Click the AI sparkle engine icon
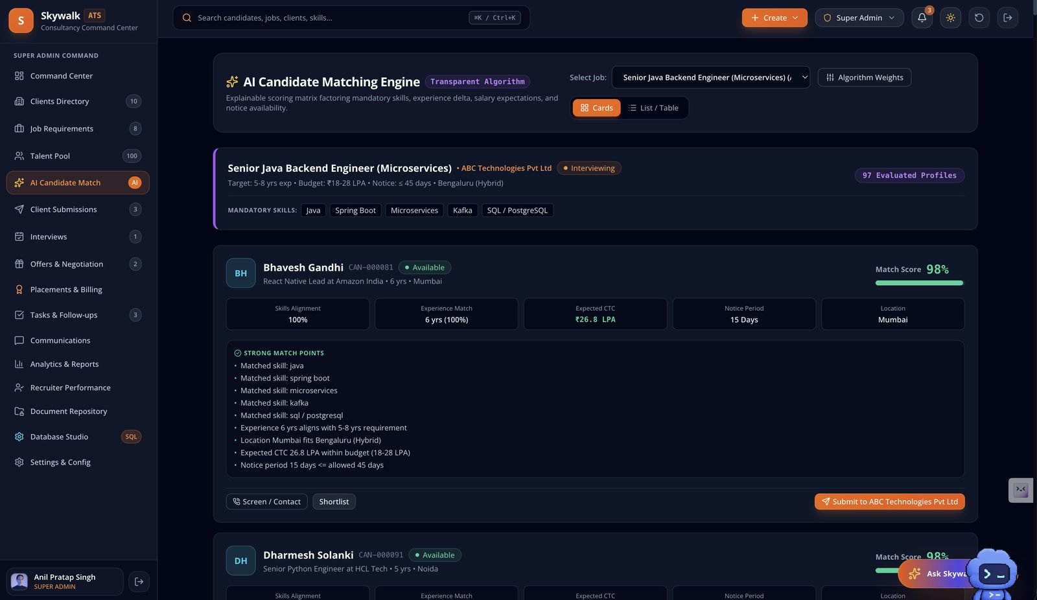 tap(232, 82)
